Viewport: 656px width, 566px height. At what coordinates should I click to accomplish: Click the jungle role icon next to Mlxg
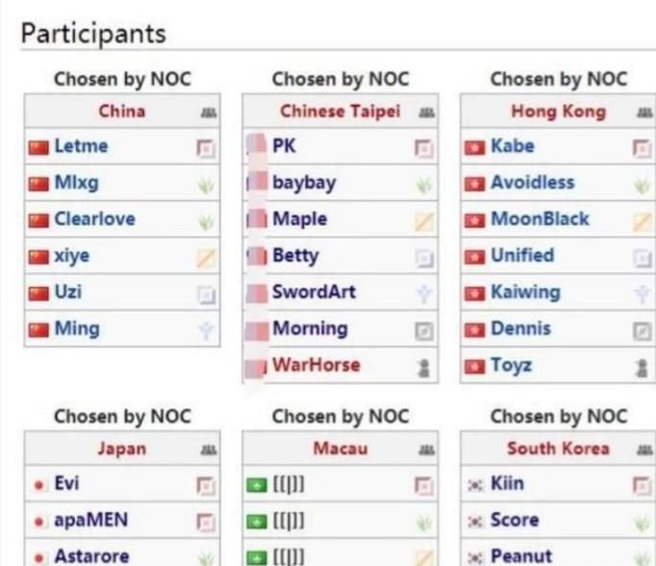[205, 184]
